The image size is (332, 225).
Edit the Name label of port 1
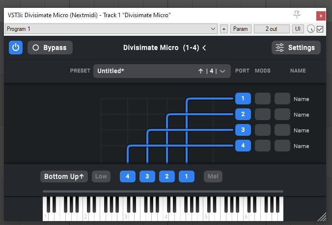(301, 99)
